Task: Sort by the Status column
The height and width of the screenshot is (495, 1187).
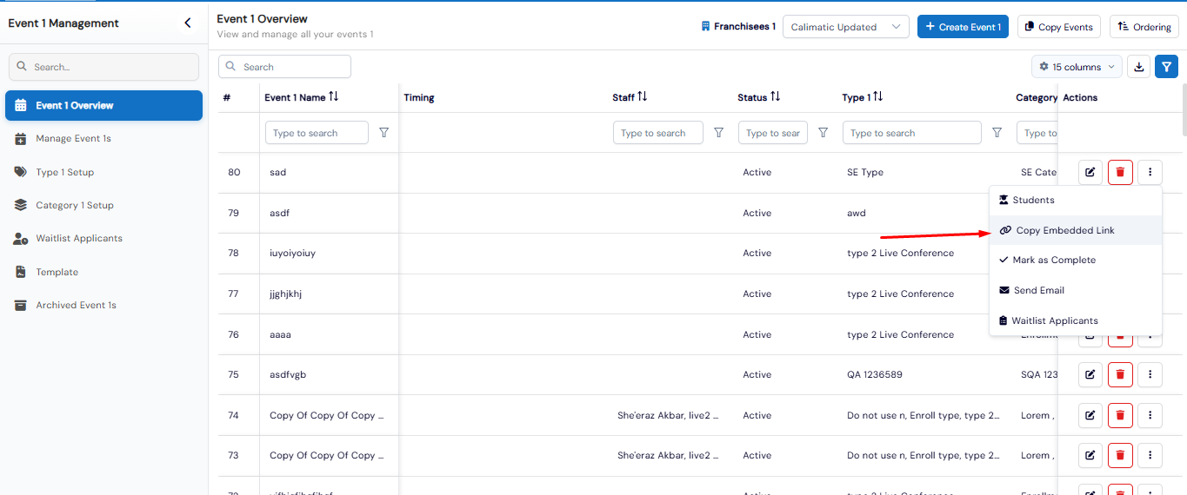Action: click(x=775, y=97)
